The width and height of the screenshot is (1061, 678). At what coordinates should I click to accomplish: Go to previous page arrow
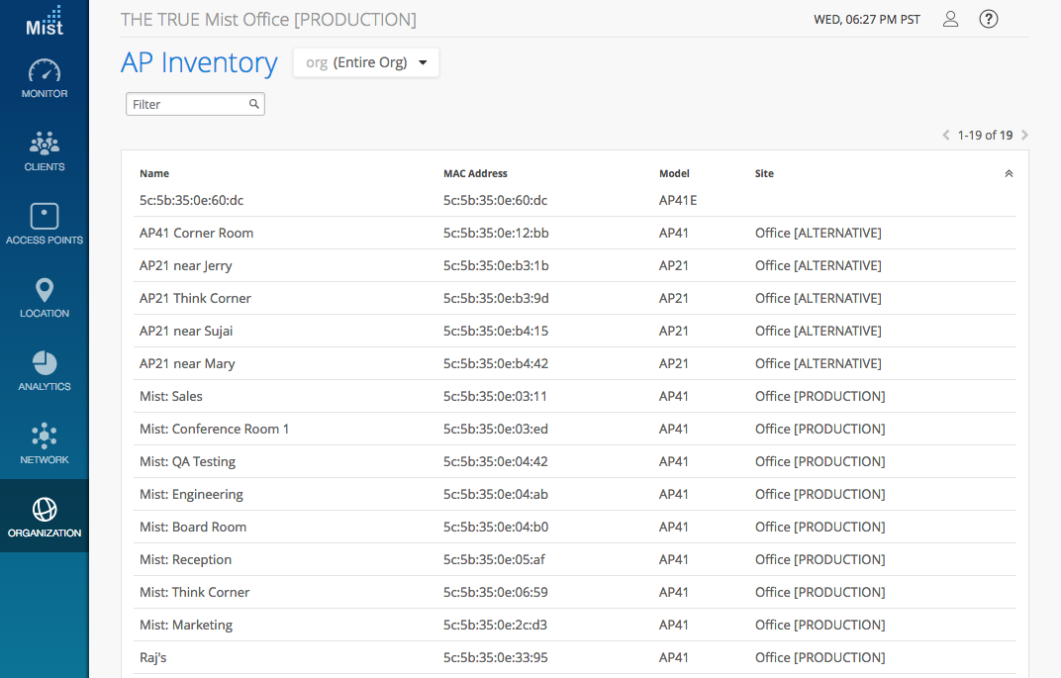946,136
